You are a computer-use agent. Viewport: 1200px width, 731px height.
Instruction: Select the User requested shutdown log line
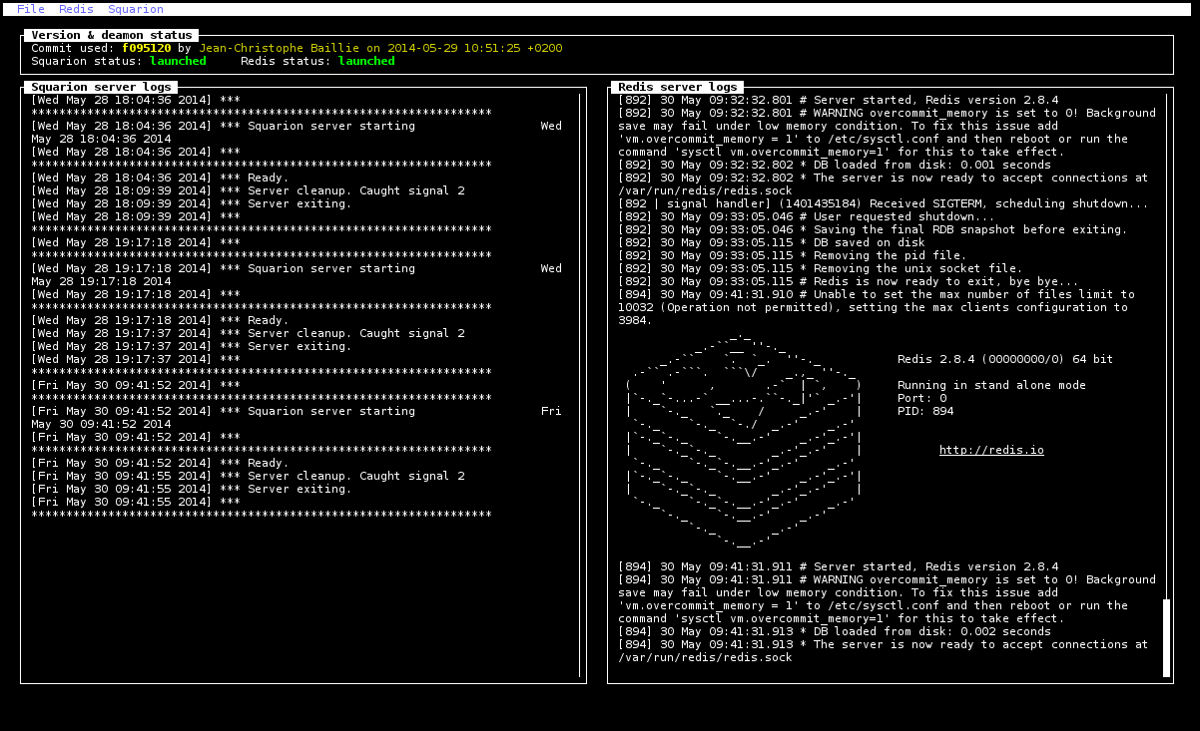(806, 216)
